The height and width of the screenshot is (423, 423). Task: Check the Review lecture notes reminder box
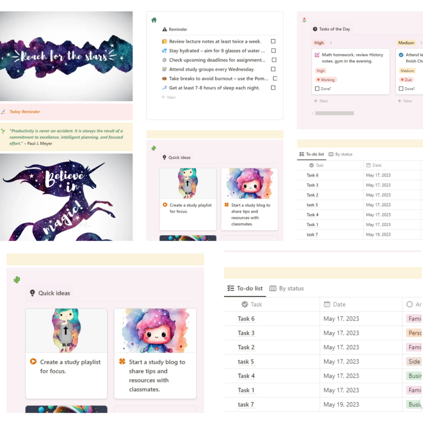[273, 41]
